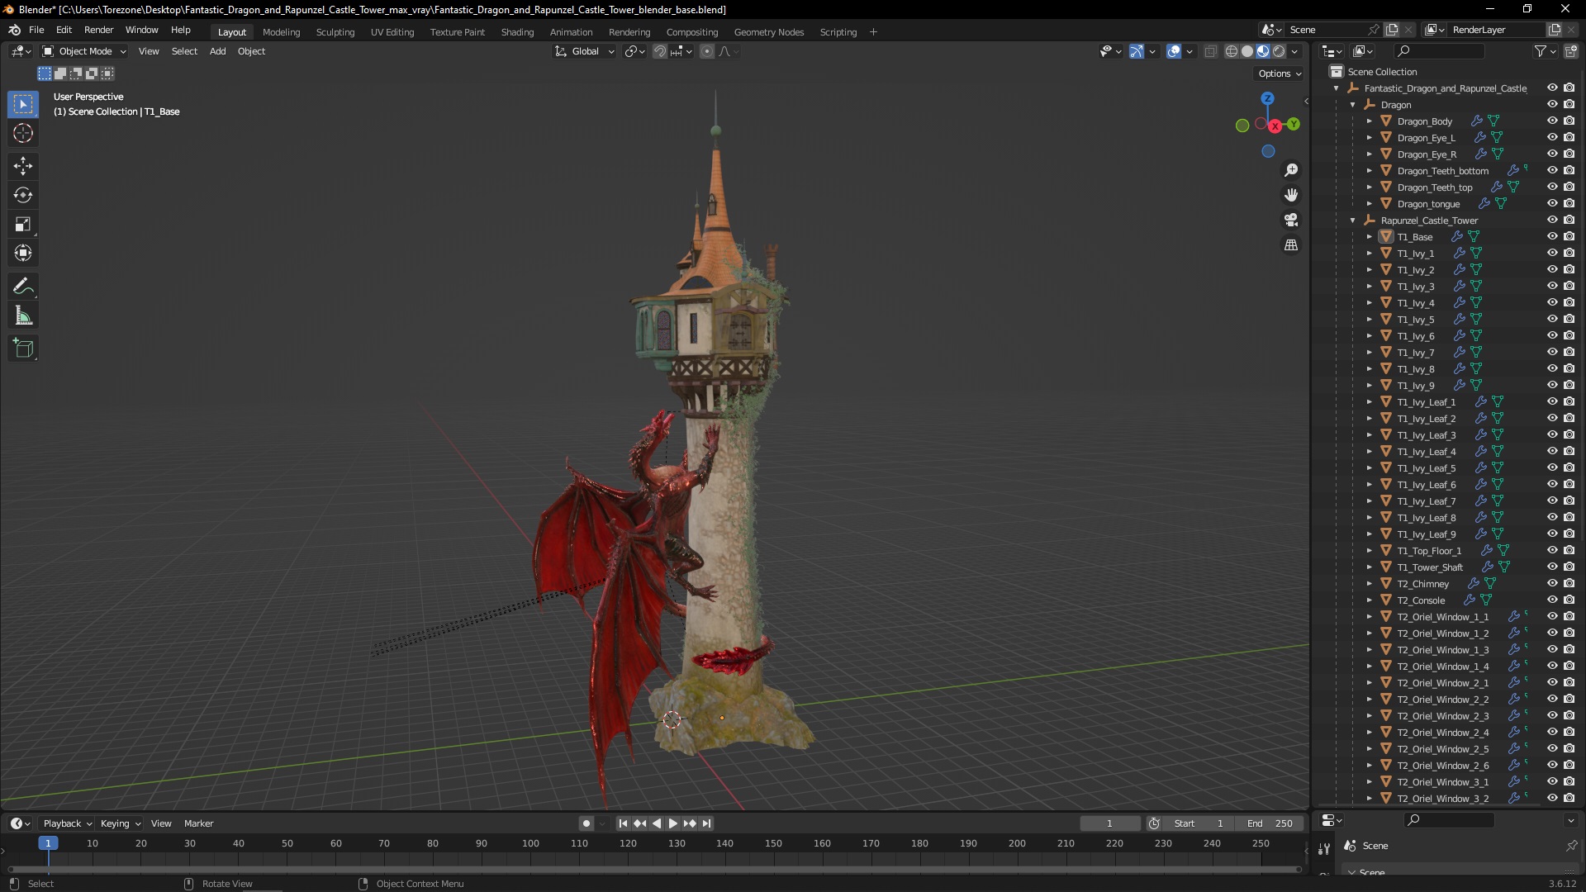Open the Shading workspace tab
This screenshot has width=1586, height=892.
coord(517,32)
